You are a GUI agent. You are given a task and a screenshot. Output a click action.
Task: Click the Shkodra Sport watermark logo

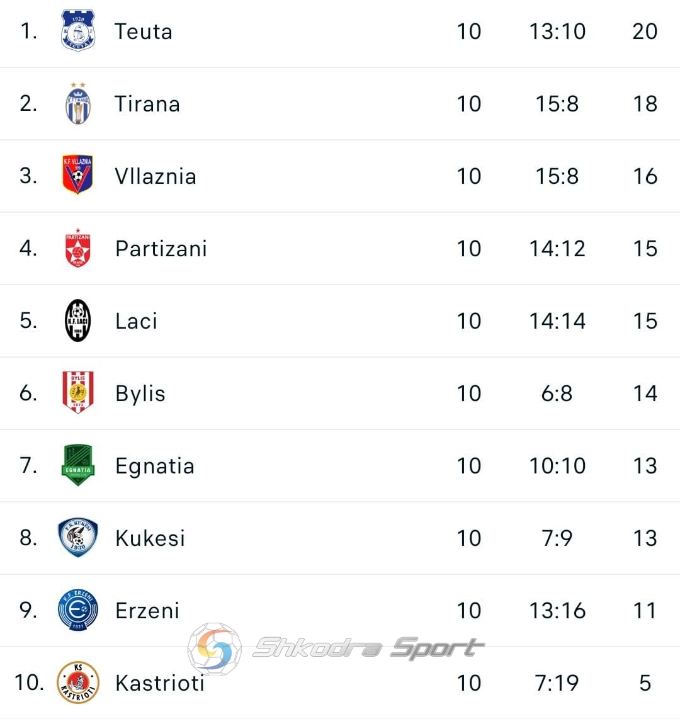point(336,648)
